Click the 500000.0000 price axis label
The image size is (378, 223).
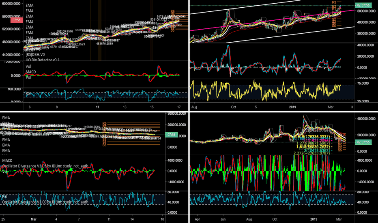pyautogui.click(x=366, y=11)
